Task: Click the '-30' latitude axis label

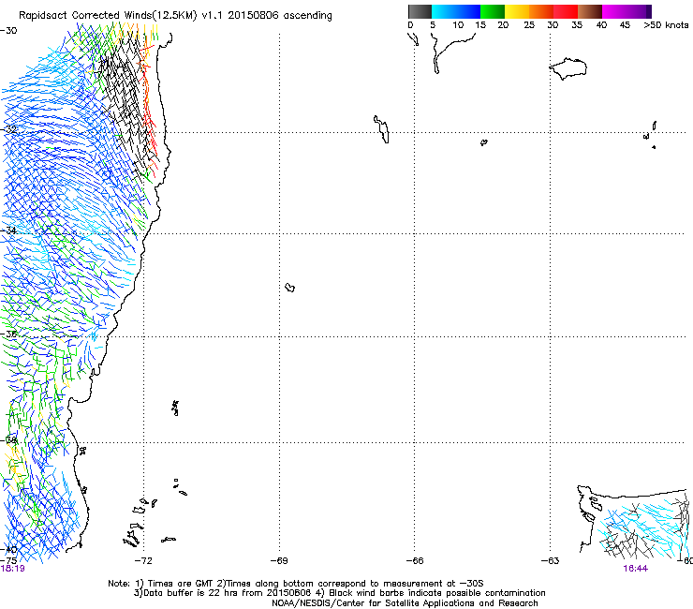Action: point(8,31)
